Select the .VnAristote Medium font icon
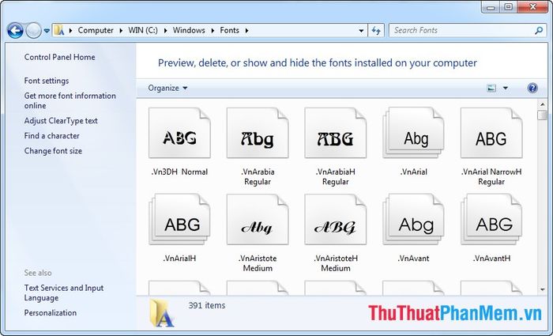Image resolution: width=553 pixels, height=336 pixels. pos(258,219)
